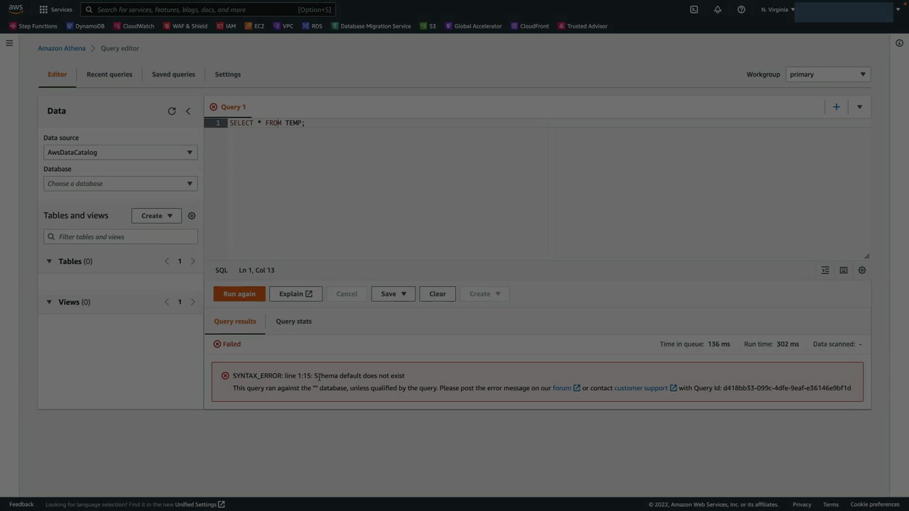Click the Feedback footer link

[21, 505]
